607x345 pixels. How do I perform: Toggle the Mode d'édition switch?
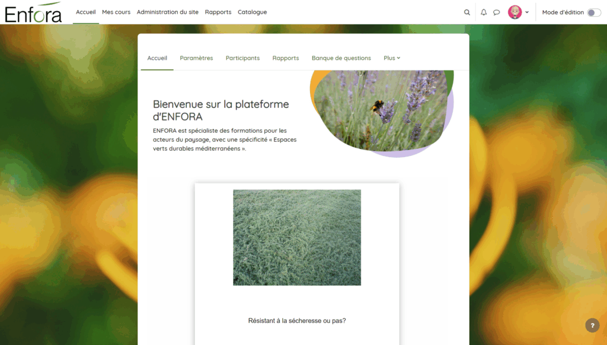[x=593, y=12]
